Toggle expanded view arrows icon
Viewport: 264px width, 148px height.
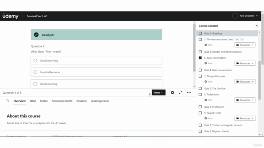pos(189,92)
